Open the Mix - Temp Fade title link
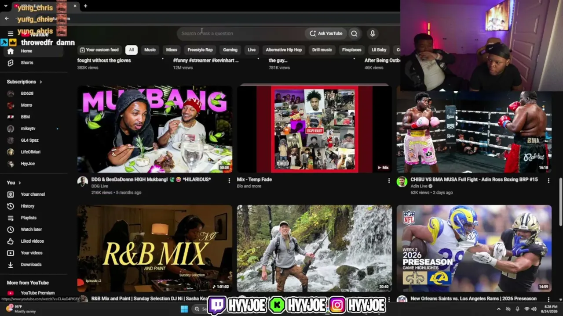Screen dimensions: 563x316 [254, 180]
